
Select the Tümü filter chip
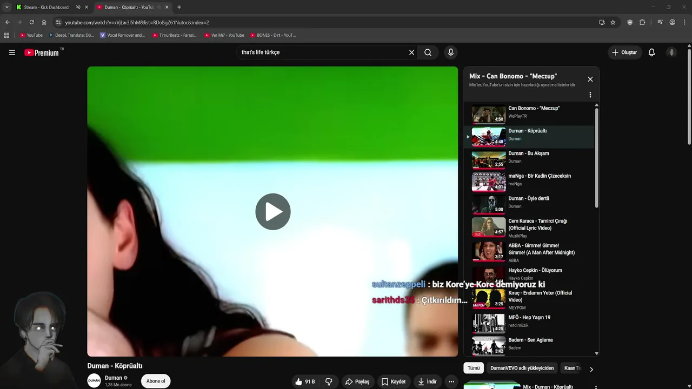click(474, 368)
